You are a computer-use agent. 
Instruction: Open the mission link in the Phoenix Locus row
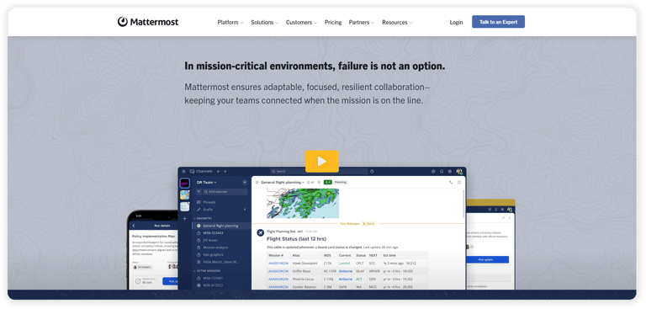(x=278, y=279)
